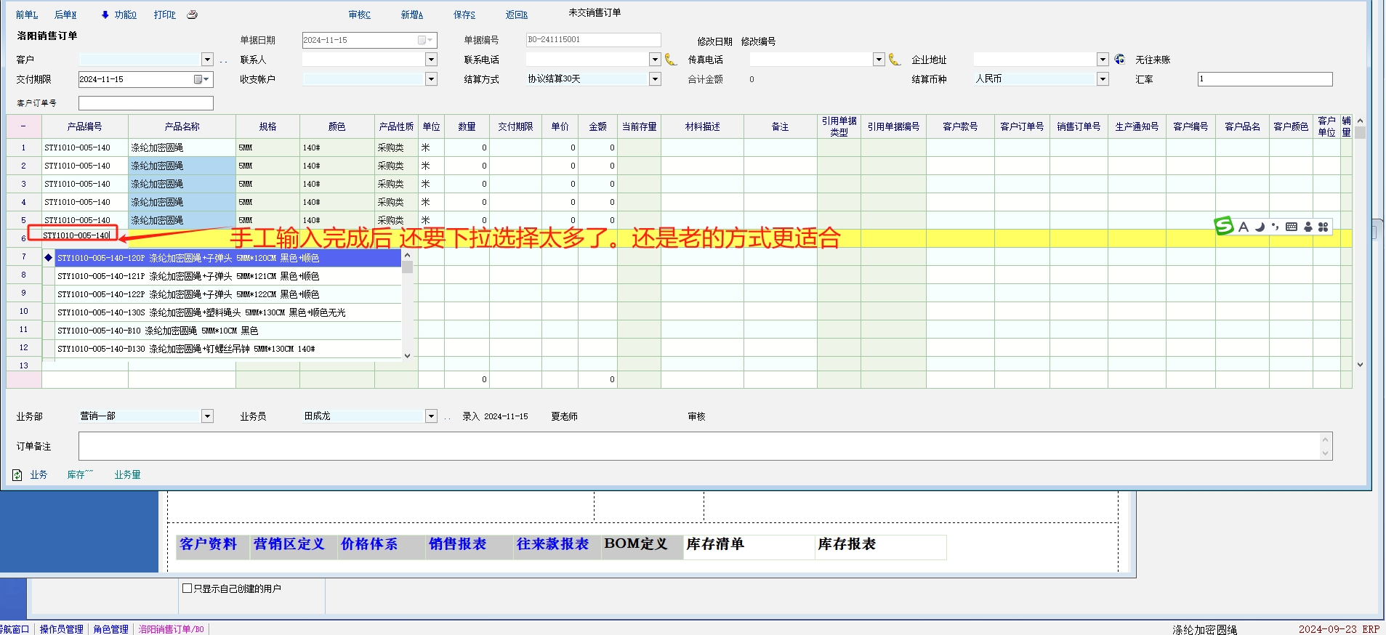This screenshot has width=1386, height=635.
Task: Open the 业务部 department dropdown
Action: click(207, 416)
